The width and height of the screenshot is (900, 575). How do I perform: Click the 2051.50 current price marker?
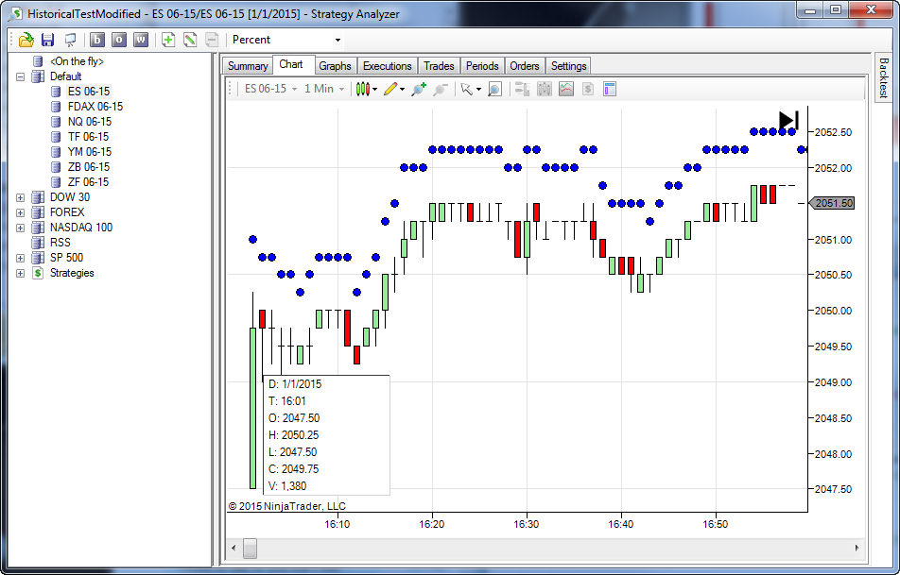pyautogui.click(x=831, y=203)
